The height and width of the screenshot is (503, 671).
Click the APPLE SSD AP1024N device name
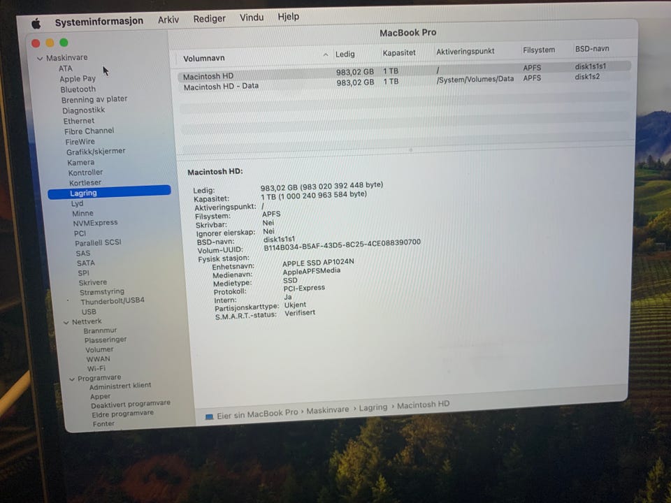point(318,263)
